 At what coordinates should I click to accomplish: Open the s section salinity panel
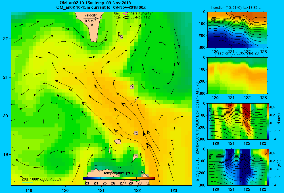[x=237, y=75]
